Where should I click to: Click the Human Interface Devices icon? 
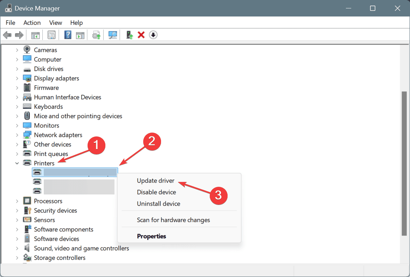tap(27, 97)
